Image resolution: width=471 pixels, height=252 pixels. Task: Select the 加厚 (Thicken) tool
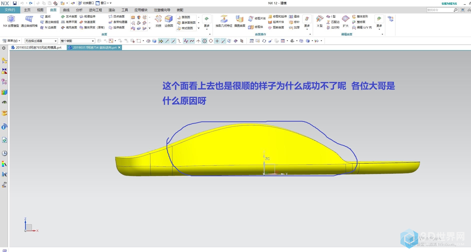[x=294, y=27]
